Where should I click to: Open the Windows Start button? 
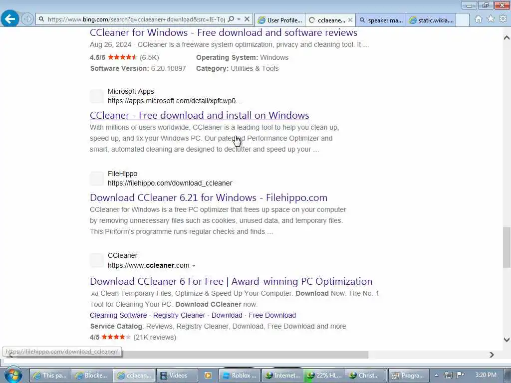pos(13,375)
